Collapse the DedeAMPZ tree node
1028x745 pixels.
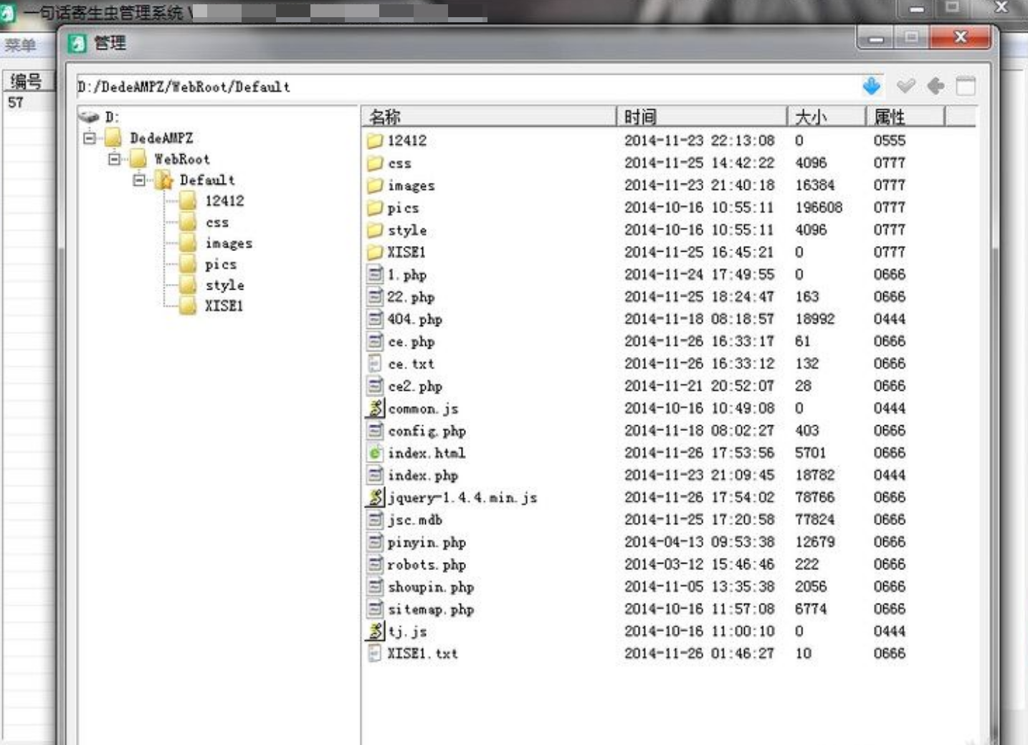pyautogui.click(x=90, y=138)
